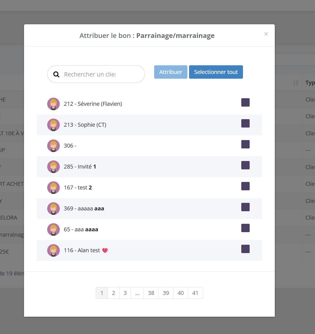
Task: Click the Selectionner tout button
Action: tap(216, 72)
